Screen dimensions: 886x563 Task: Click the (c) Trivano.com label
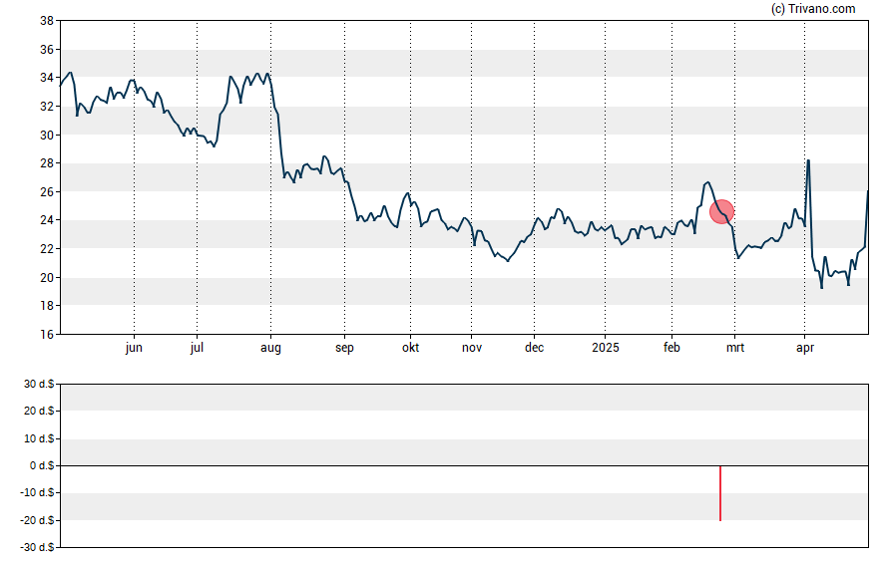click(x=813, y=8)
